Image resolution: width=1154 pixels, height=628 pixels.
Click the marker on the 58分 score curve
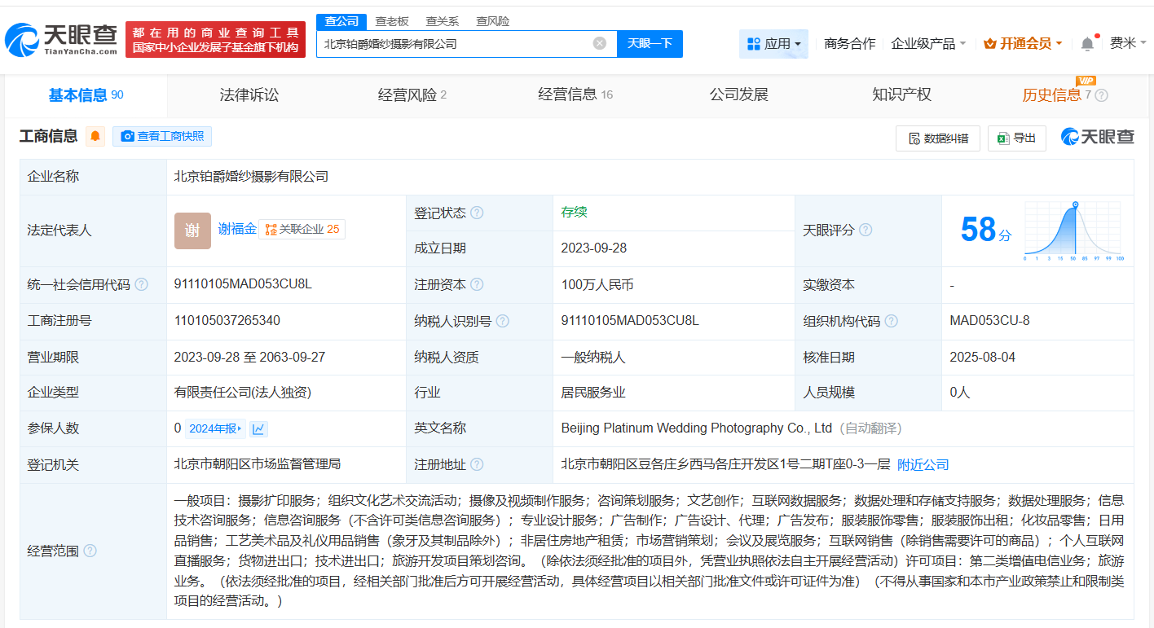[x=1076, y=205]
